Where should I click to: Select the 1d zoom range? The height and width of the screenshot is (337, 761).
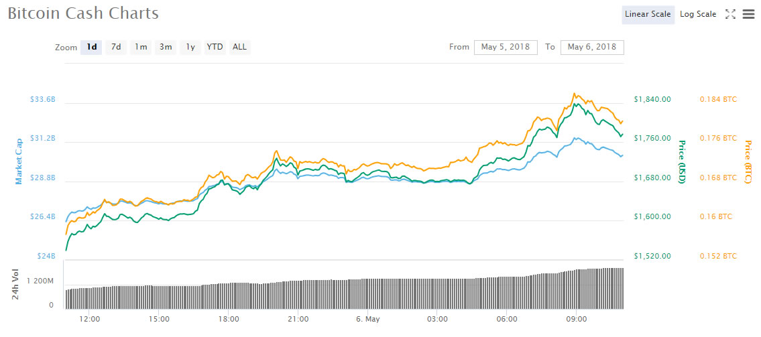coord(92,47)
